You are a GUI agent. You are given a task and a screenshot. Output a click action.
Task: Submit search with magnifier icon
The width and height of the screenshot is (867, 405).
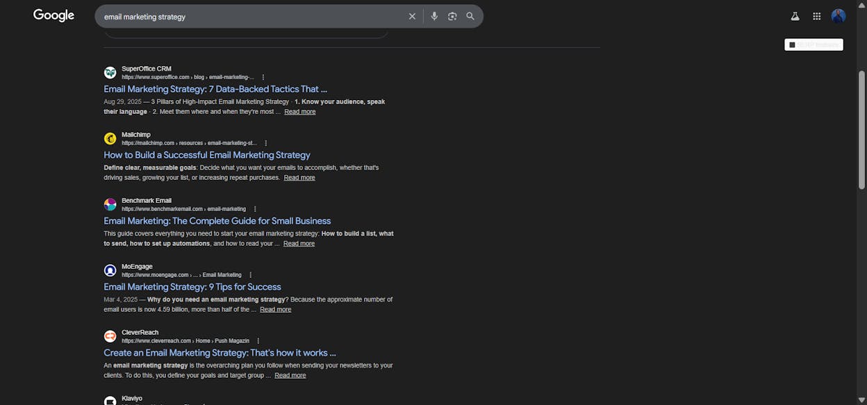click(x=470, y=16)
